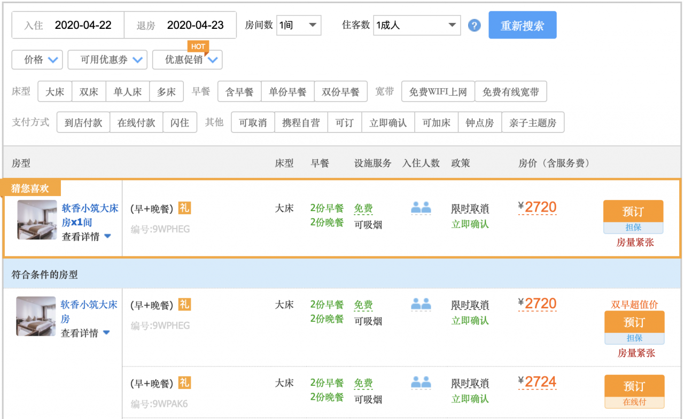Toggle the 在线付款 payment filter
The width and height of the screenshot is (684, 419).
[x=136, y=122]
